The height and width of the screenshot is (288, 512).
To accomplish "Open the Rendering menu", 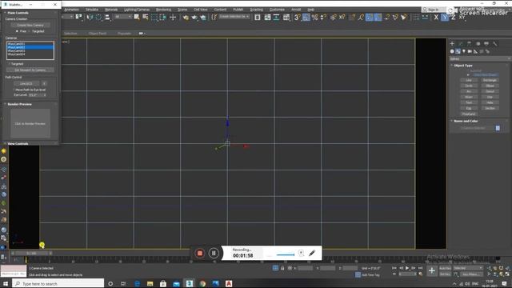I will click(163, 10).
